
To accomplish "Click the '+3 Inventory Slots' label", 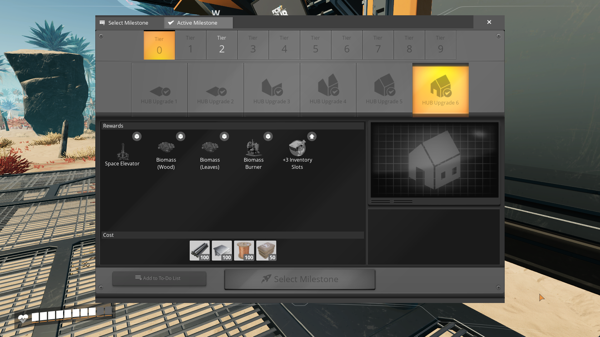I will coord(297,164).
